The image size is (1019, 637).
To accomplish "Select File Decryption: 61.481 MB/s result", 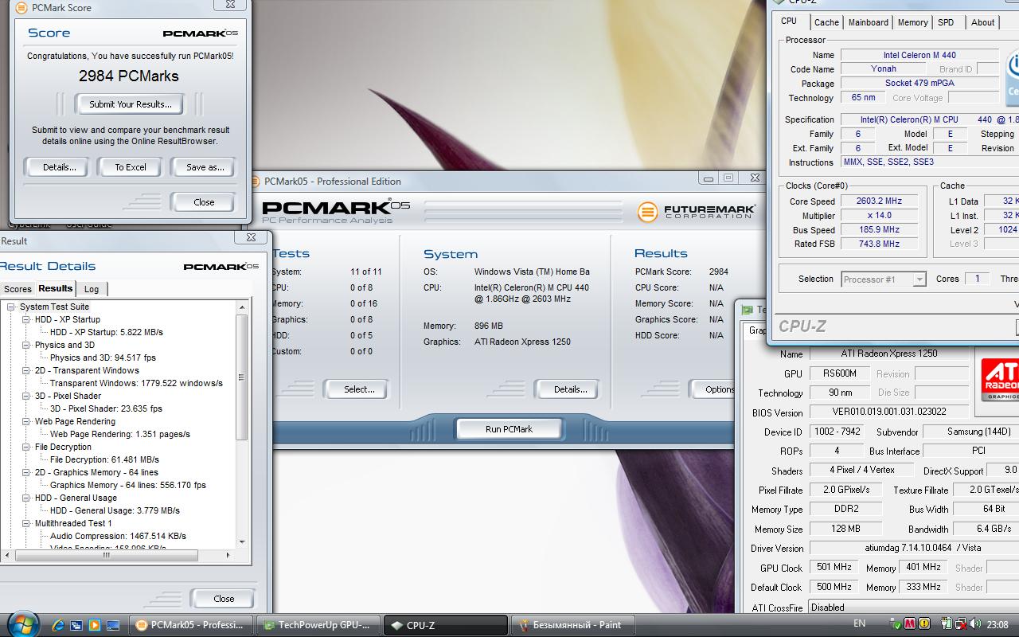I will pyautogui.click(x=104, y=459).
